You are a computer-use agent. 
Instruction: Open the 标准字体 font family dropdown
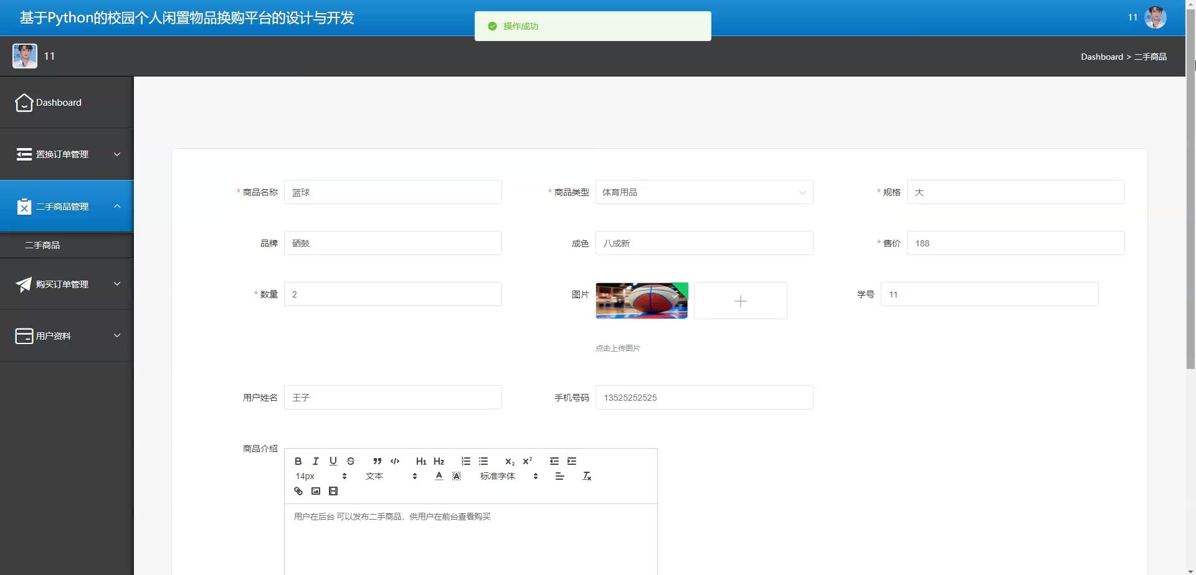pyautogui.click(x=508, y=476)
